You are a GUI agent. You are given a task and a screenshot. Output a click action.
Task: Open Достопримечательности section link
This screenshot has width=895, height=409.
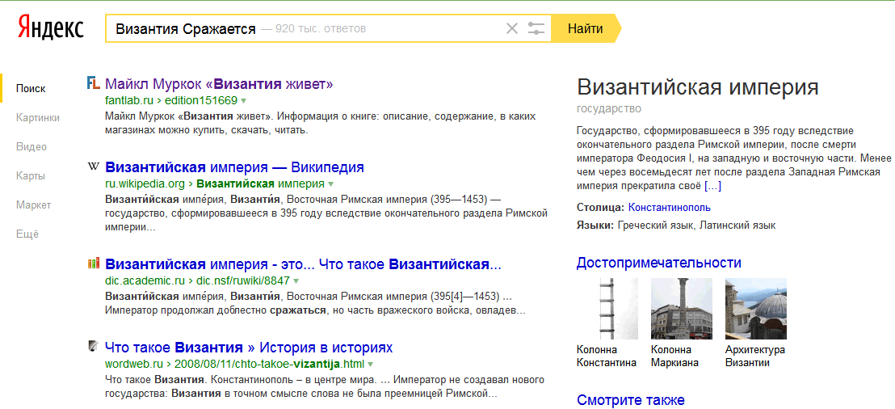[x=658, y=264]
